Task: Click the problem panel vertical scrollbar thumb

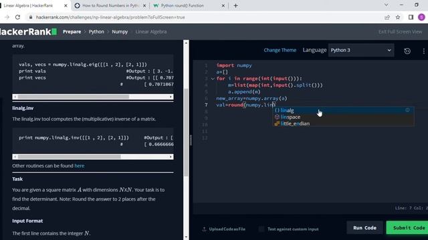Action: [x=186, y=132]
